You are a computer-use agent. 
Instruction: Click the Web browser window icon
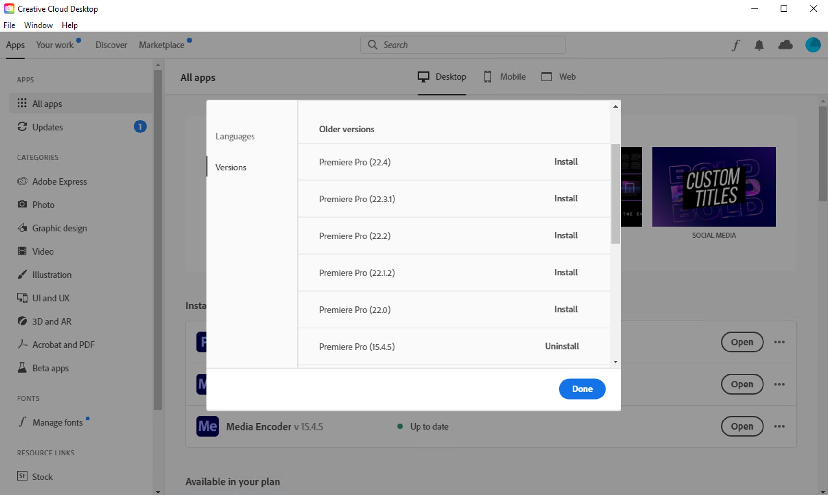click(546, 77)
